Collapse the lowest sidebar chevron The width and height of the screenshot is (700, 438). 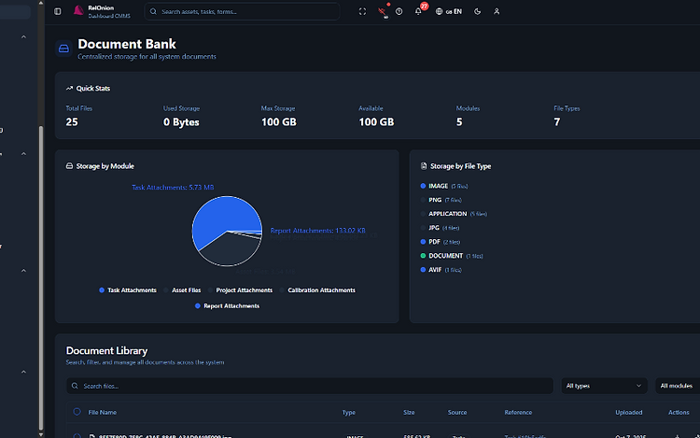tap(23, 372)
